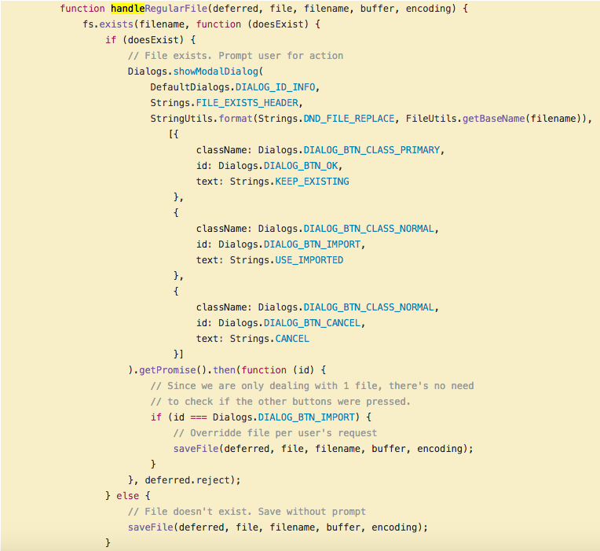Click 'saveFile' call inside the if block

[x=196, y=449]
